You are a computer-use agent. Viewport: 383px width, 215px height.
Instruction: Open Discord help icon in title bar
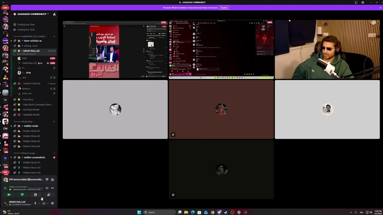click(x=363, y=2)
